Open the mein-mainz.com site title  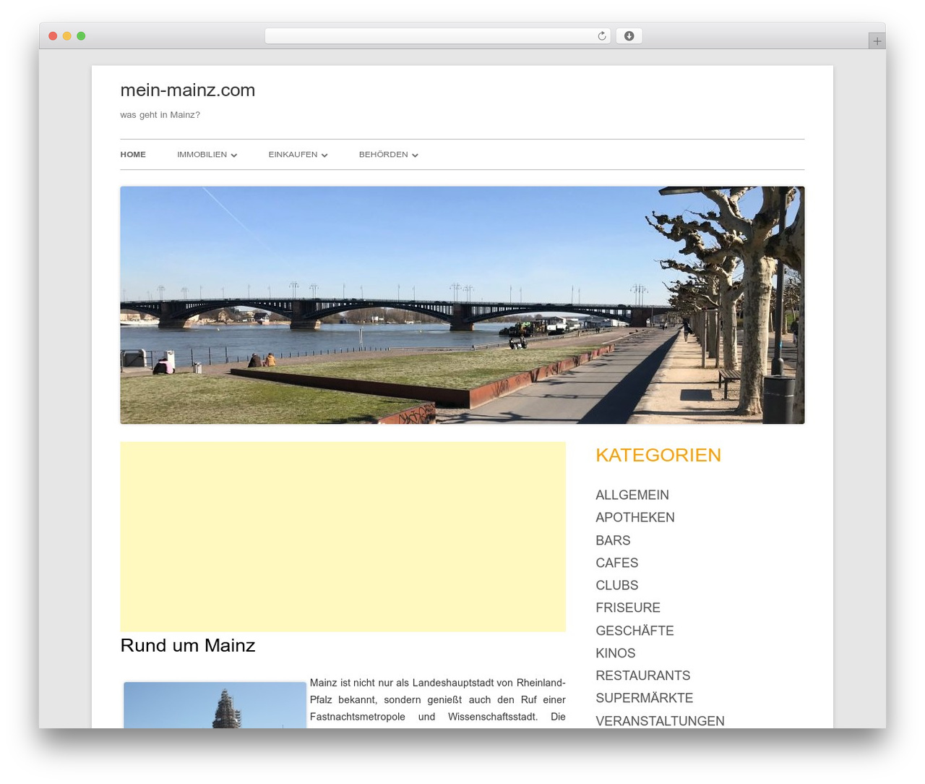click(188, 90)
